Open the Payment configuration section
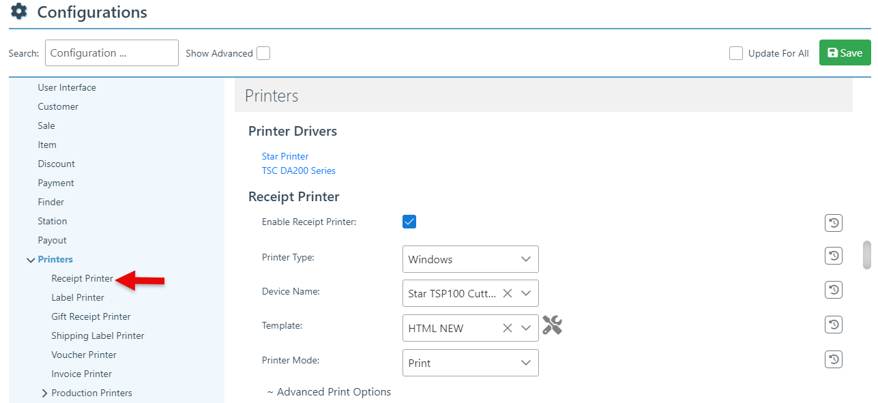Image resolution: width=878 pixels, height=403 pixels. (x=56, y=183)
